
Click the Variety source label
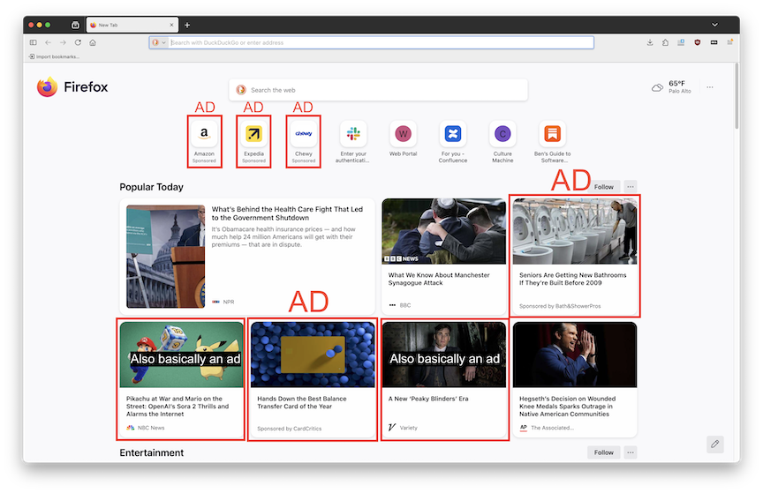tap(408, 428)
